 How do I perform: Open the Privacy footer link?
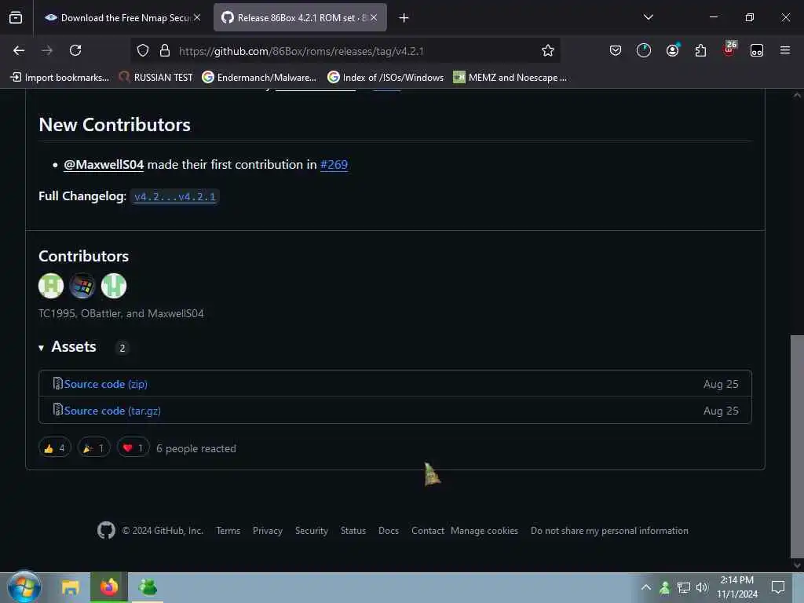[x=268, y=531]
